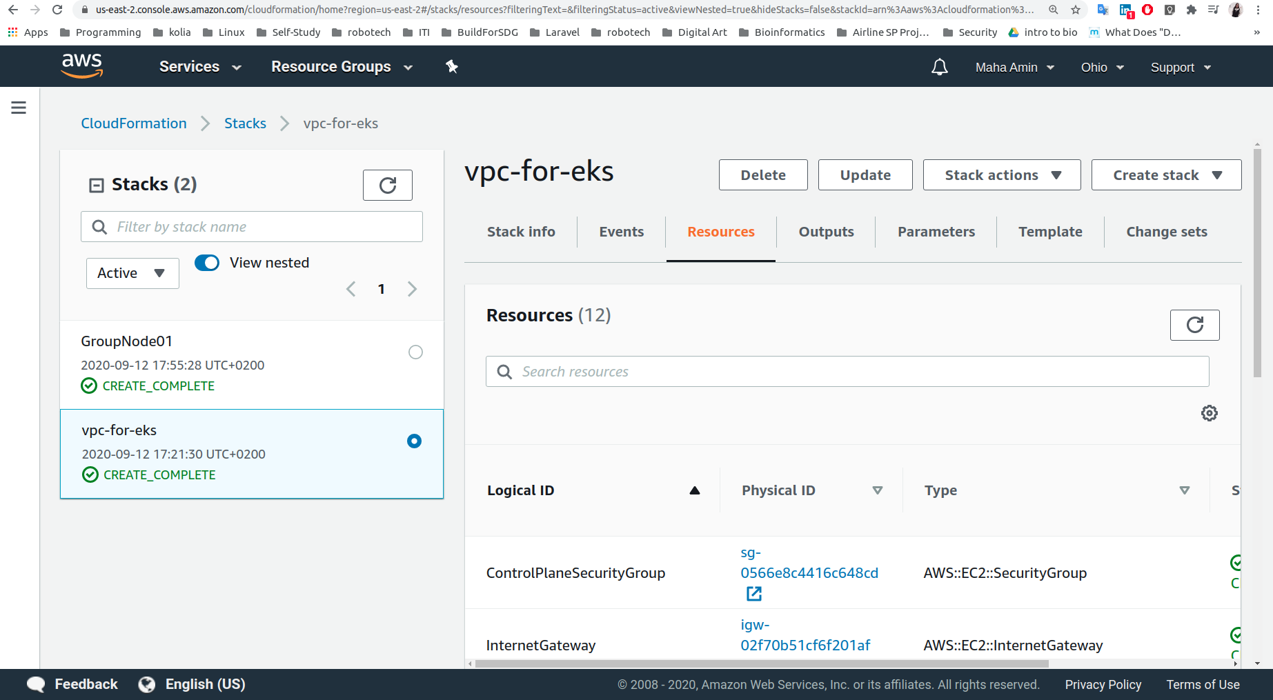This screenshot has width=1273, height=700.
Task: Select the Resources tab
Action: pyautogui.click(x=721, y=232)
